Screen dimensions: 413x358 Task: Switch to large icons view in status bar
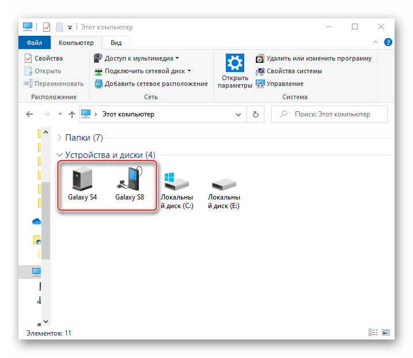pos(385,333)
